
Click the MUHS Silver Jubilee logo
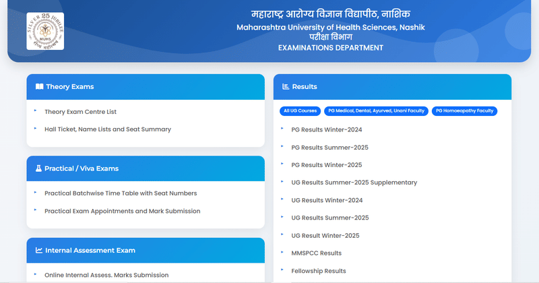(46, 31)
